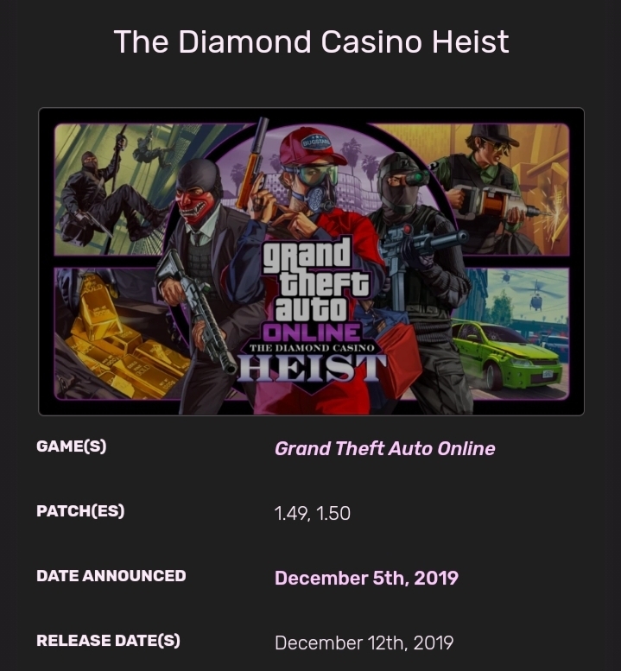Select the DATE ANNOUNCED row label

[111, 575]
